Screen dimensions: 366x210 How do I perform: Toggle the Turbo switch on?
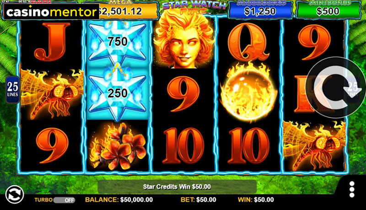[64, 200]
